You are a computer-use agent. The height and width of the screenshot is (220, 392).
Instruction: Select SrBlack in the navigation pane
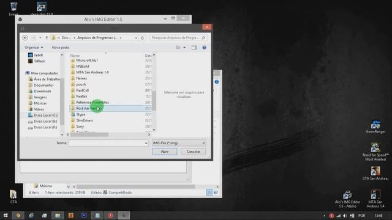tap(37, 61)
